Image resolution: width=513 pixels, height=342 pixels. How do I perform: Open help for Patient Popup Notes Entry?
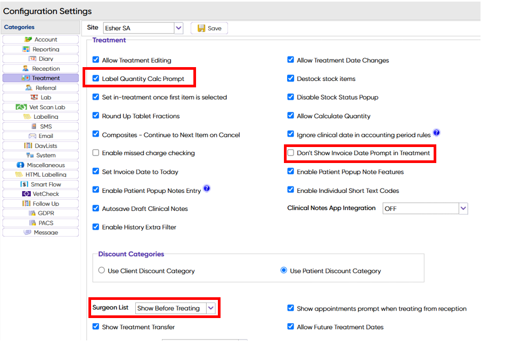207,188
